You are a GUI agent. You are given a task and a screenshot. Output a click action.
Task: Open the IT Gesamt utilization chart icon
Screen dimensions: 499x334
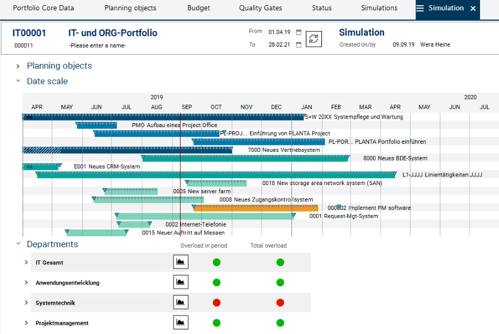click(181, 263)
